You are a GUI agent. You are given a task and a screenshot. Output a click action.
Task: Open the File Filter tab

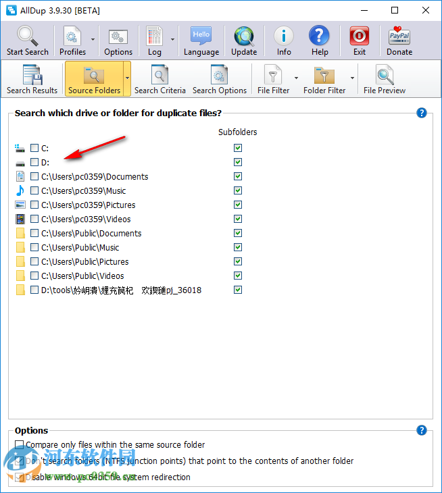(273, 79)
